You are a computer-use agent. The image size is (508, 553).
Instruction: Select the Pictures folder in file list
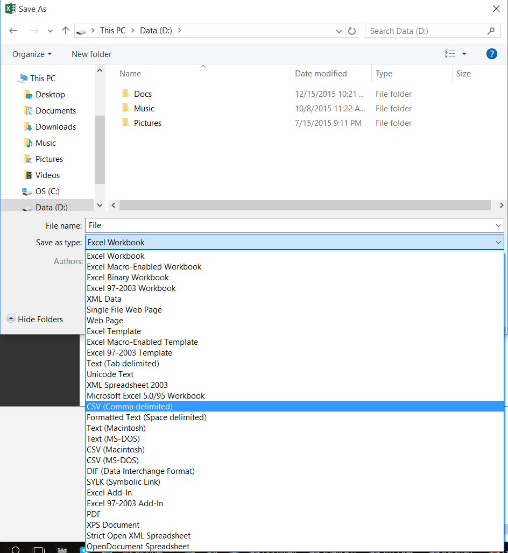click(147, 123)
